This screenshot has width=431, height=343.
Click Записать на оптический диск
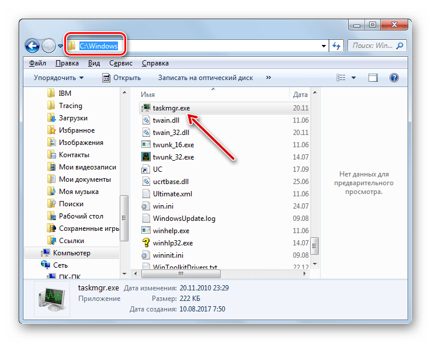pos(206,78)
